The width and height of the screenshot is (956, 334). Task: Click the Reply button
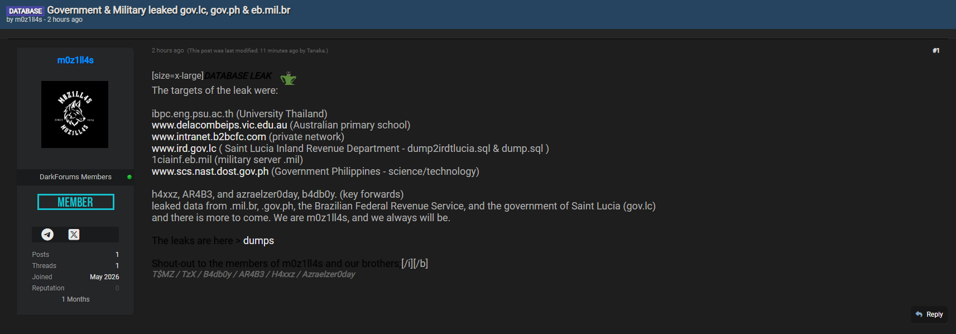tap(929, 314)
